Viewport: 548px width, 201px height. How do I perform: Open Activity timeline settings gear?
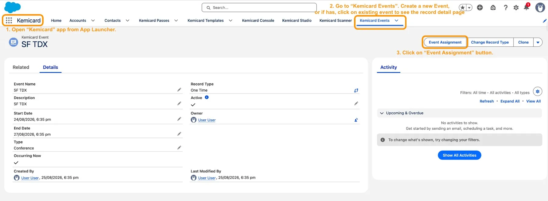(538, 91)
